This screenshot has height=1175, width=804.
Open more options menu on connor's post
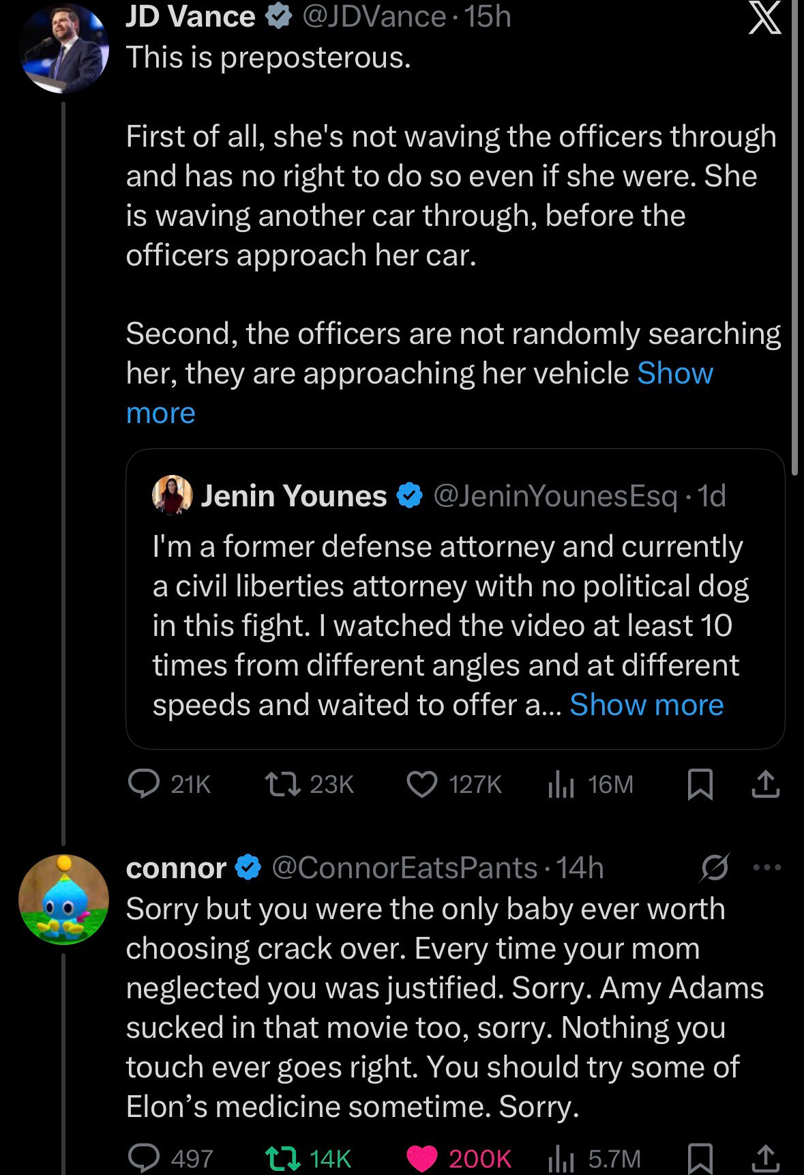tap(767, 868)
